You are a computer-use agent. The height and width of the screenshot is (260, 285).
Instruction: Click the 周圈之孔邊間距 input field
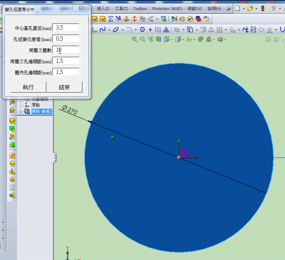click(66, 61)
